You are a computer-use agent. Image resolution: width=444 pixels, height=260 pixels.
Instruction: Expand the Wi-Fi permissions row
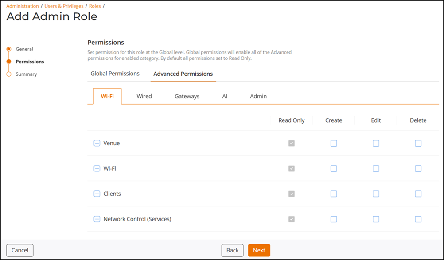97,169
